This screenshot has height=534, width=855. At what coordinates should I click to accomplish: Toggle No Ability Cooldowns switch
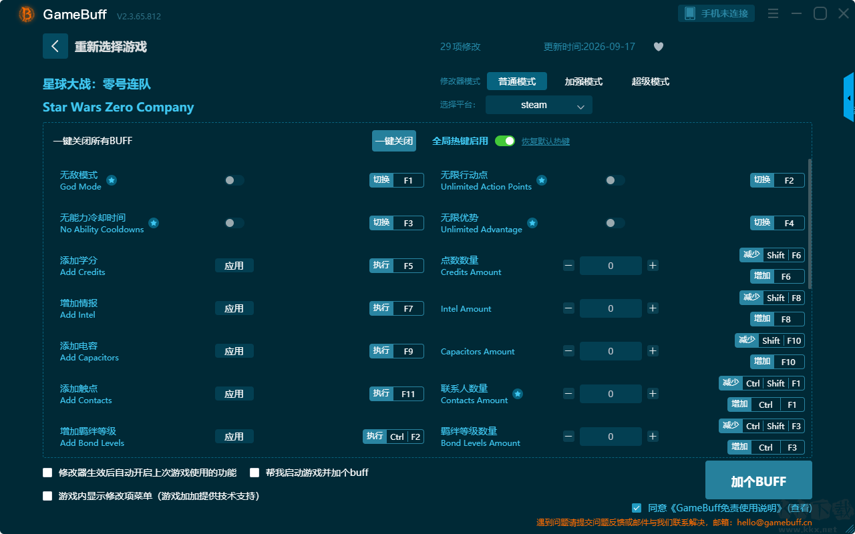[234, 223]
